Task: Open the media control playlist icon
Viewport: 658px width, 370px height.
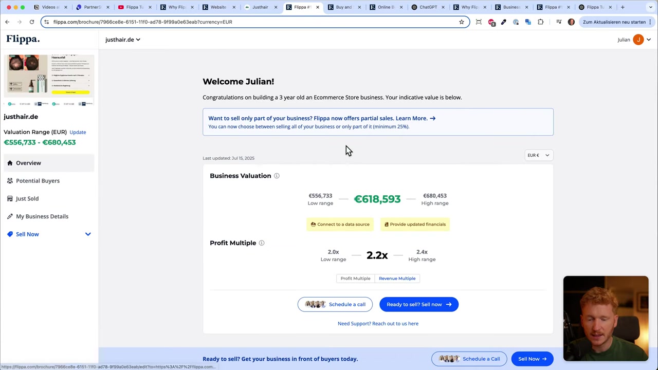Action: [x=559, y=22]
